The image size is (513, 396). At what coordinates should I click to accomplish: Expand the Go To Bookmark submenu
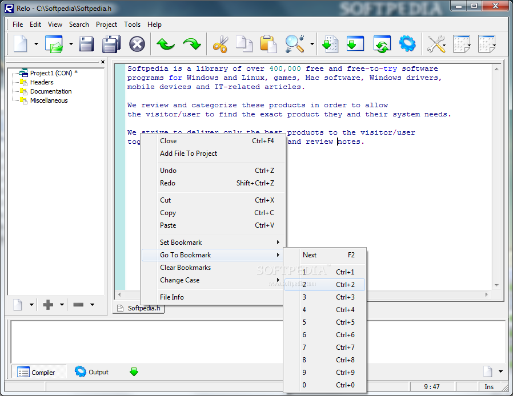pyautogui.click(x=213, y=255)
